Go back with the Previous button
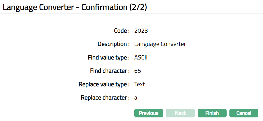 [x=149, y=113]
